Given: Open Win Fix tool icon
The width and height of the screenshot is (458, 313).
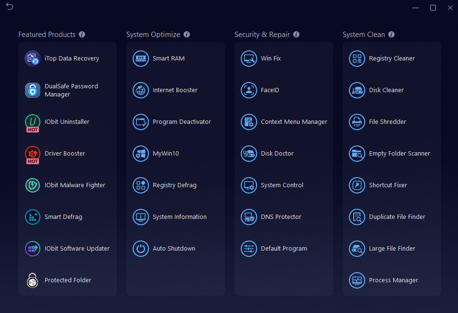Looking at the screenshot, I should (x=249, y=59).
